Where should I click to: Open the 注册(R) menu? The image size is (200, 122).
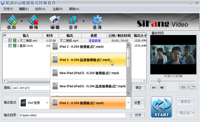tap(58, 9)
